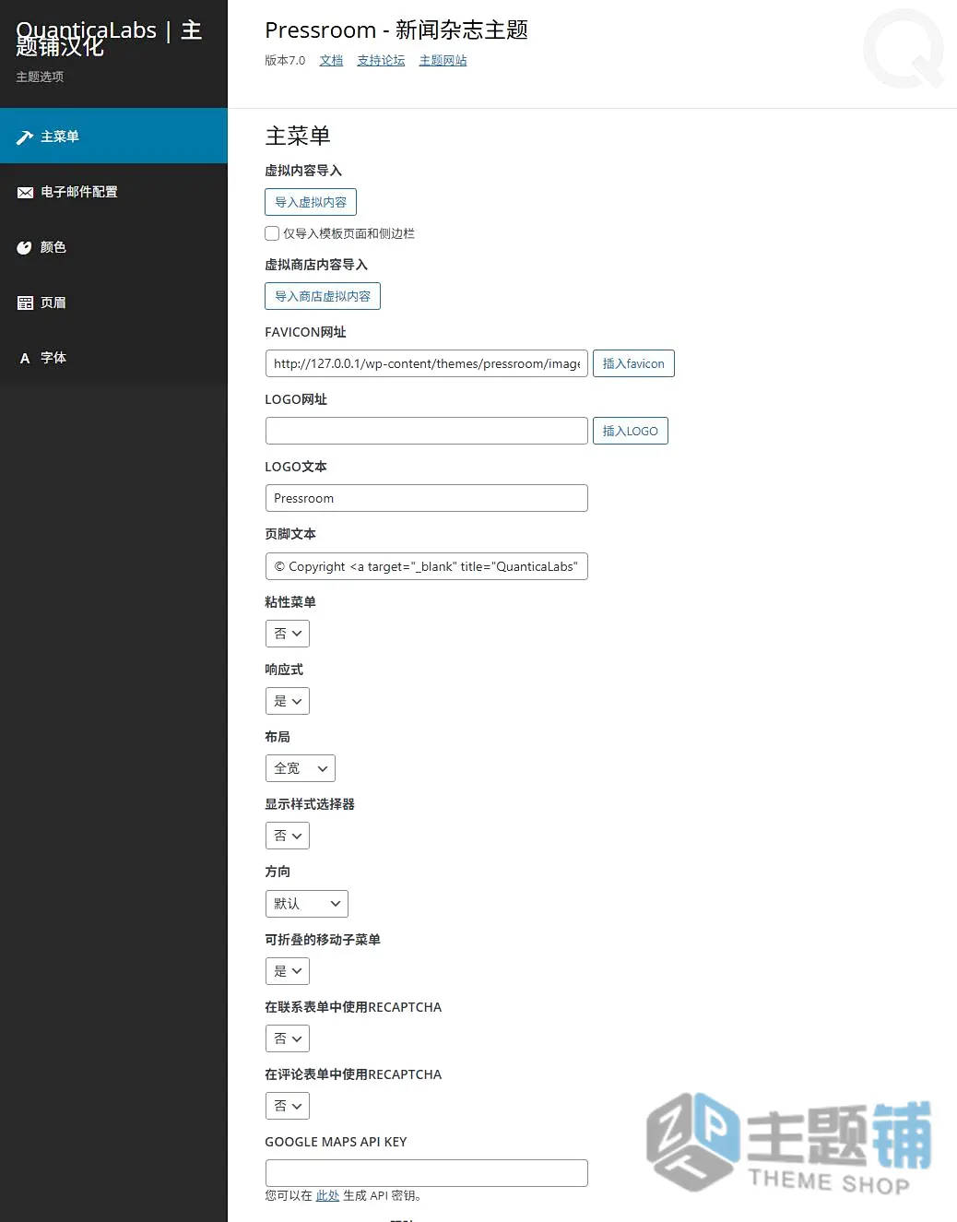957x1222 pixels.
Task: Open the 可折叠的移动子菜单 dropdown
Action: (288, 971)
